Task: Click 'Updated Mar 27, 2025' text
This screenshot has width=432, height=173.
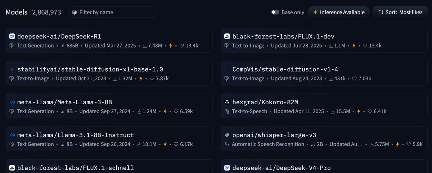Action: 111,46
